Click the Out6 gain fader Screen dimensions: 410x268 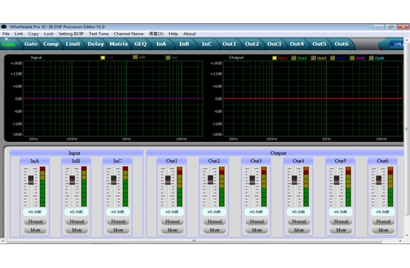(x=379, y=180)
